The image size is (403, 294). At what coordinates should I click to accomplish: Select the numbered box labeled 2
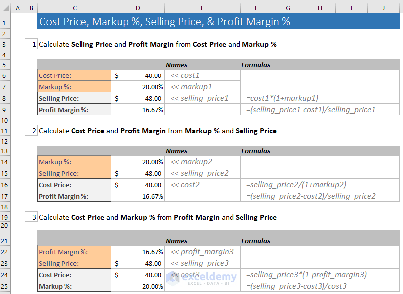[31, 130]
